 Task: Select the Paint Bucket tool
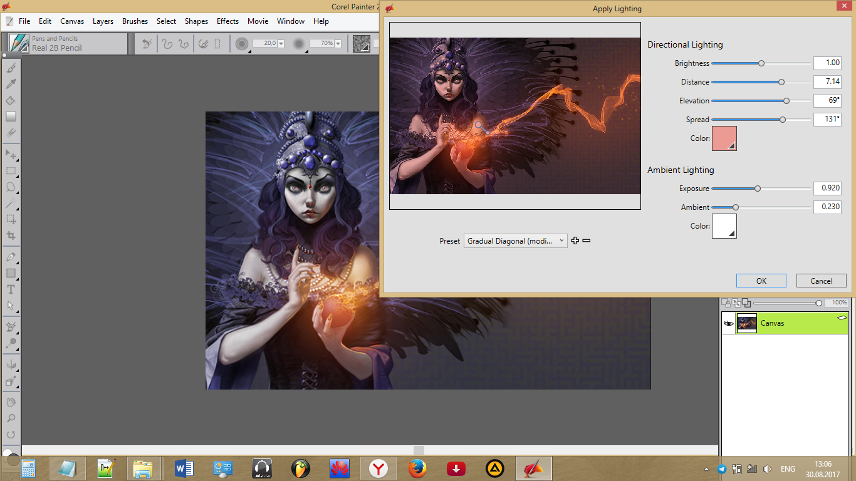point(11,100)
